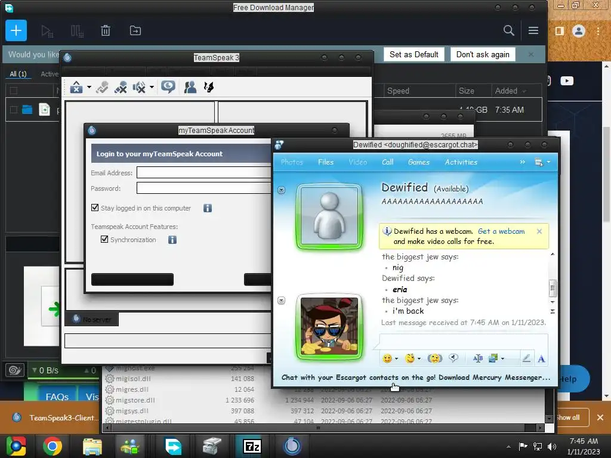Open the background picker dropdown arrow in chat
The image size is (611, 458).
coord(502,358)
